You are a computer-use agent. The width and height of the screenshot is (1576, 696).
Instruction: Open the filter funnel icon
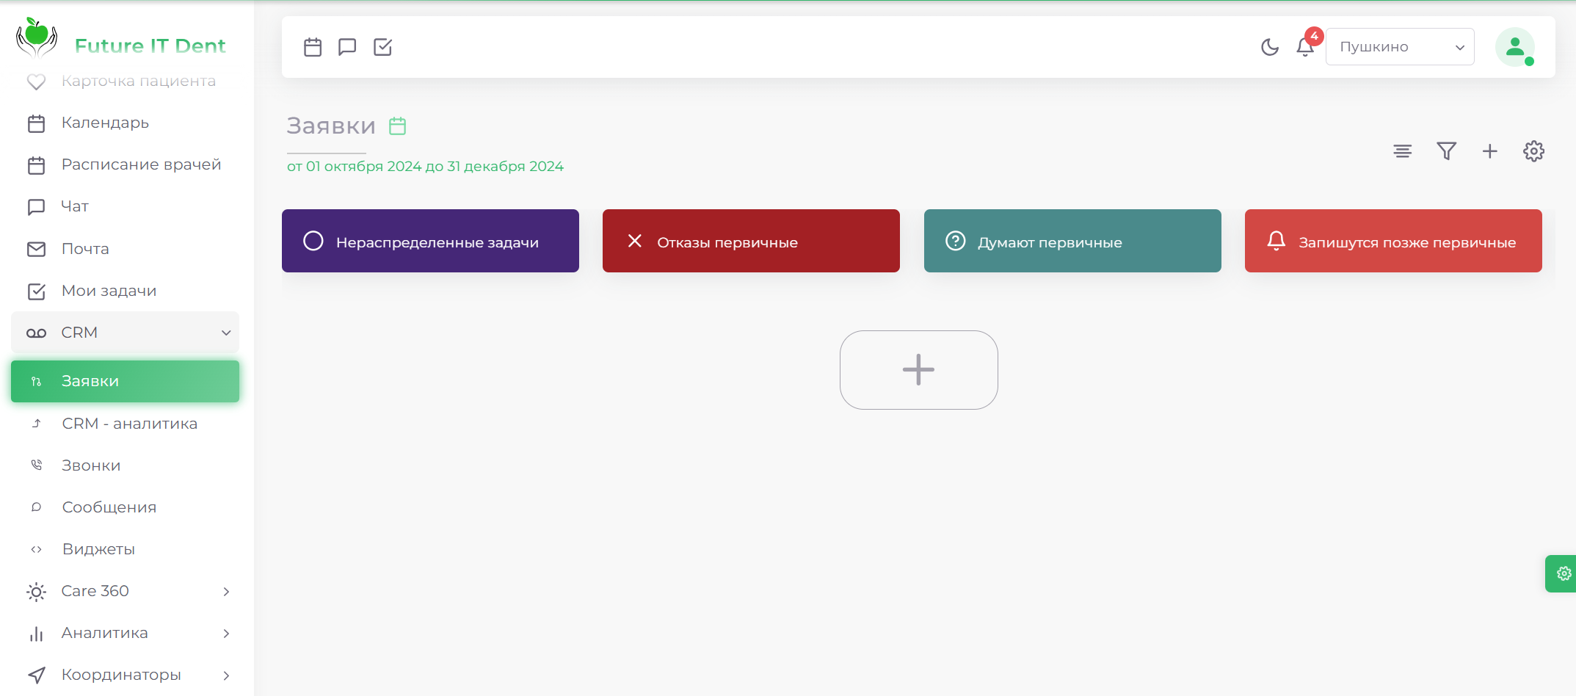click(1446, 151)
